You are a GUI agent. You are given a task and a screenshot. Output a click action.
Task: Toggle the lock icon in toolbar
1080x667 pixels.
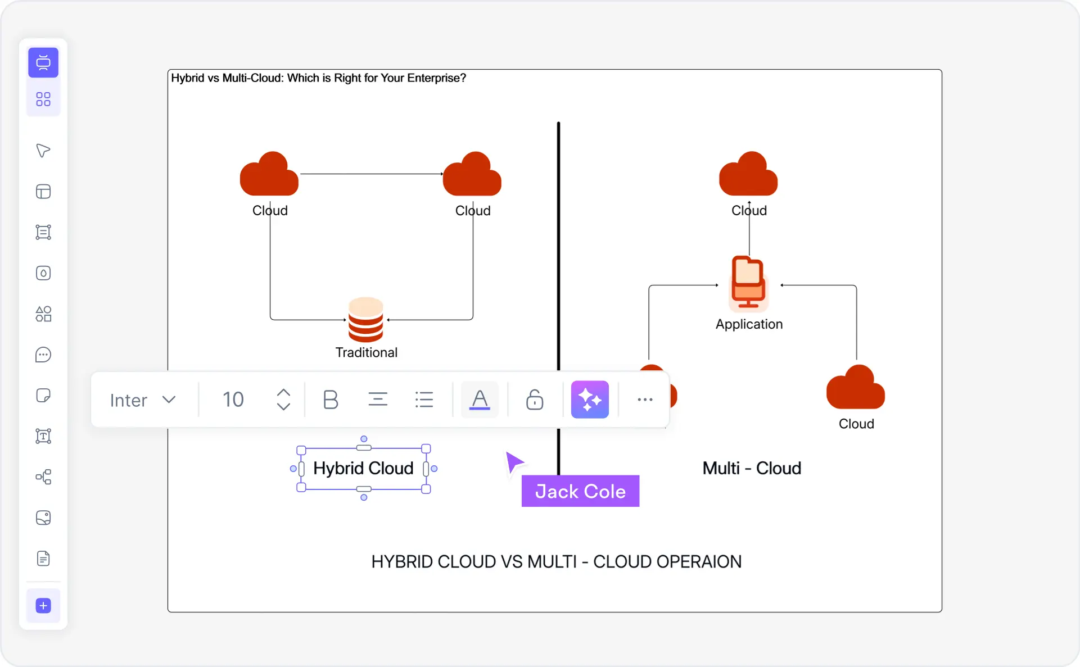pos(535,400)
